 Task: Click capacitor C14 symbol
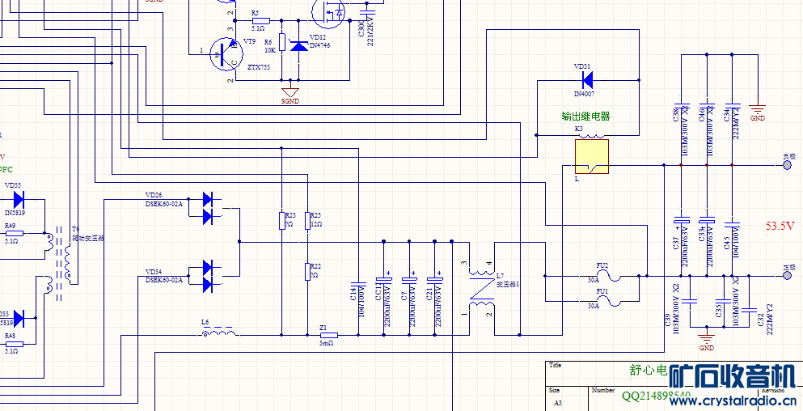(358, 283)
